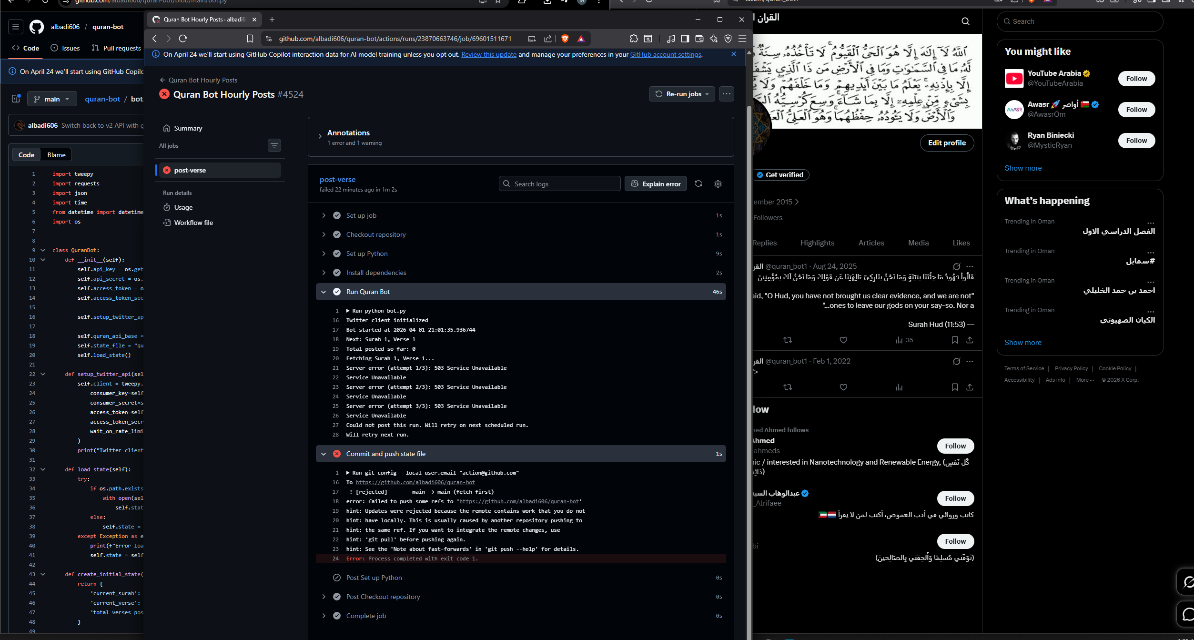Open the Media tab on the profile

(918, 243)
